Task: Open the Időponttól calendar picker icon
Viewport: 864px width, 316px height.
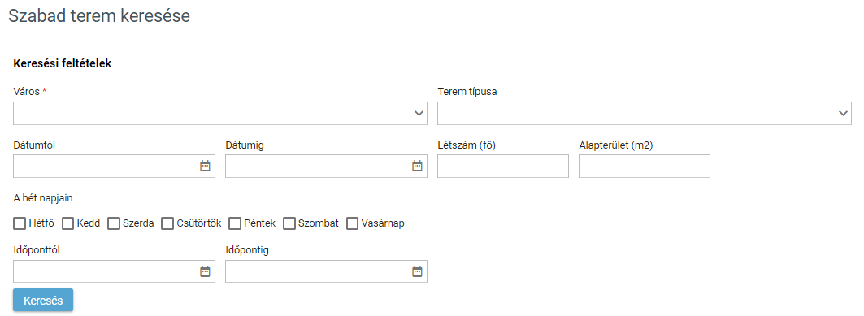Action: pos(205,271)
